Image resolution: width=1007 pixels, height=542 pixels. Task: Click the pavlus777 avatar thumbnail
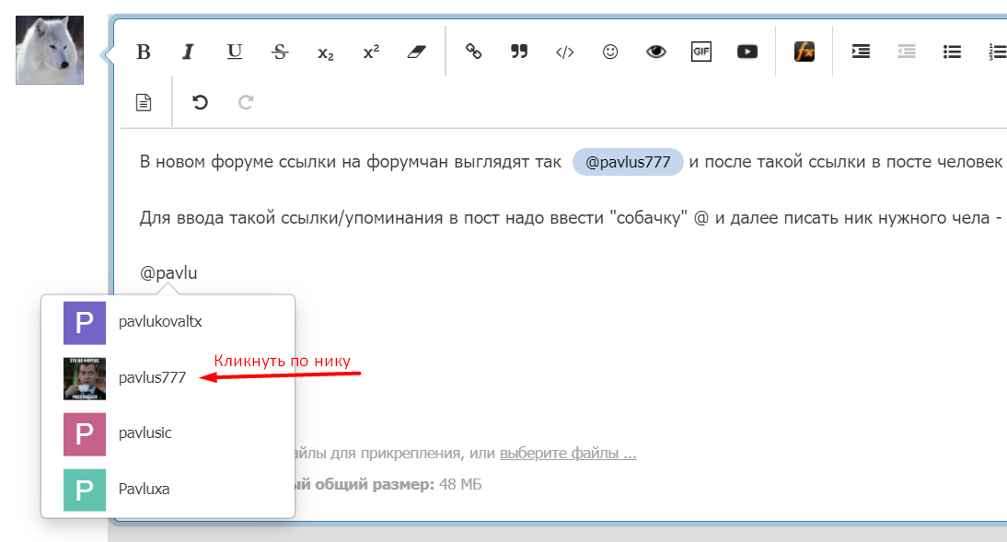click(84, 379)
